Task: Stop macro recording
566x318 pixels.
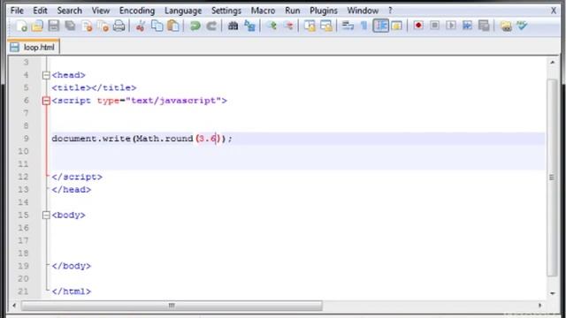Action: click(x=434, y=26)
